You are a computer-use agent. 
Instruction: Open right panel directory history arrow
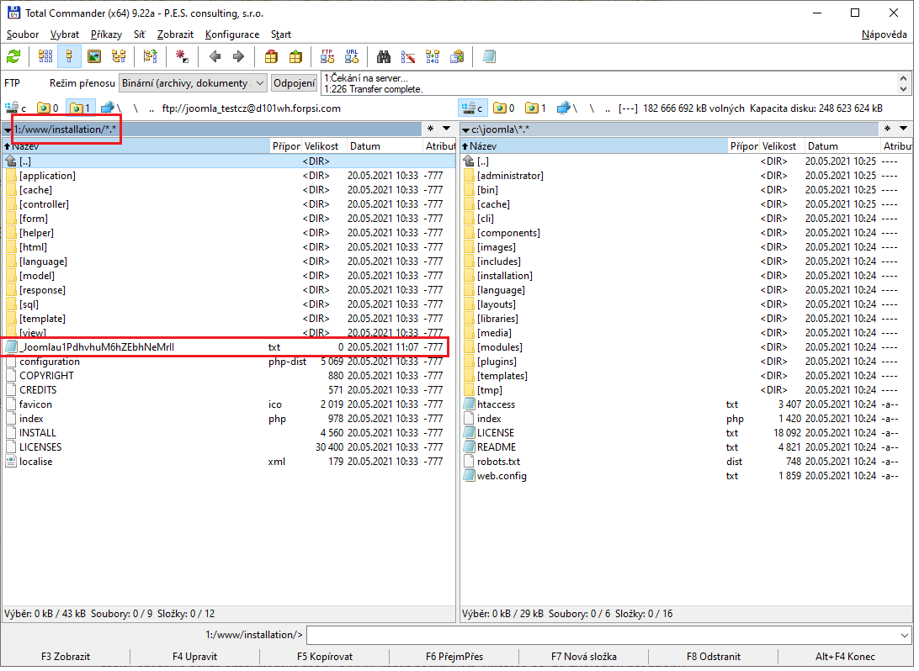(903, 129)
